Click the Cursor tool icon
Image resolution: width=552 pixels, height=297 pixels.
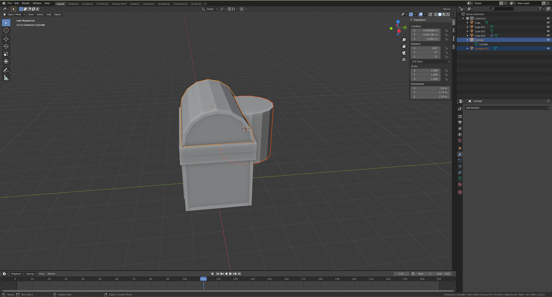6,30
